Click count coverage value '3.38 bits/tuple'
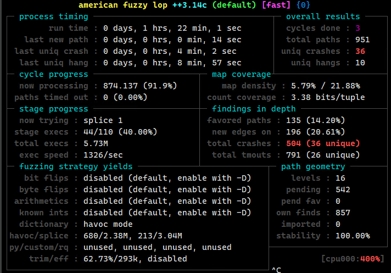Image resolution: width=391 pixels, height=273 pixels. click(x=328, y=97)
